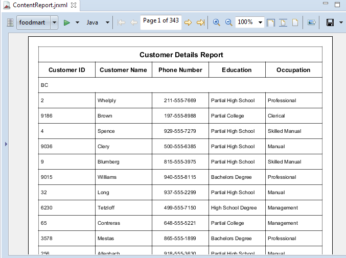Click the customer ID 9015

[x=47, y=177]
